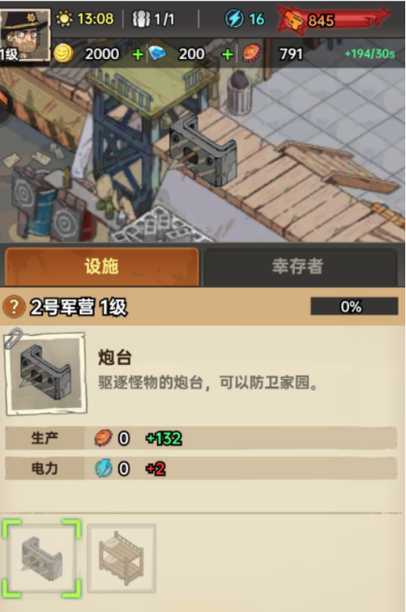Tap the sun daytime clock icon
The width and height of the screenshot is (406, 612).
tap(64, 18)
